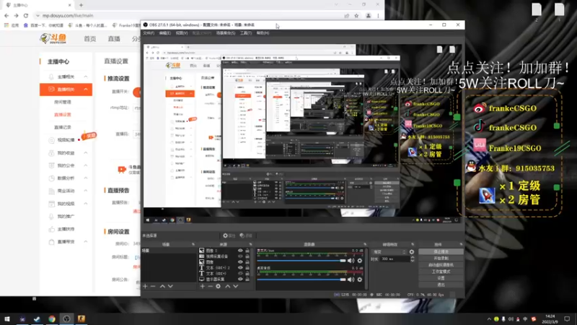Click source Filters button in source toolbar
Image resolution: width=577 pixels, height=325 pixels.
246,235
